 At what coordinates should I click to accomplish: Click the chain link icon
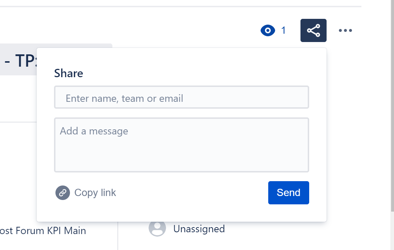coord(63,193)
